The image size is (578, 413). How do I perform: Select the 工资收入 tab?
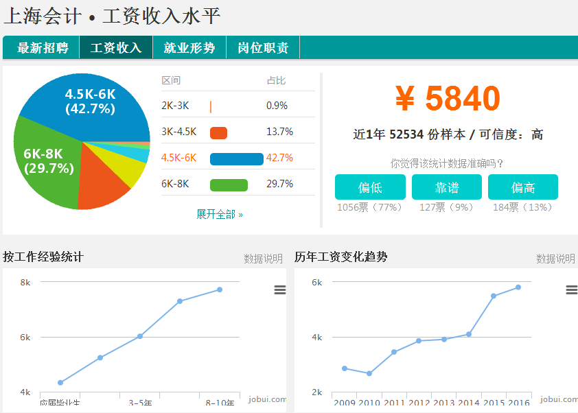(x=116, y=47)
